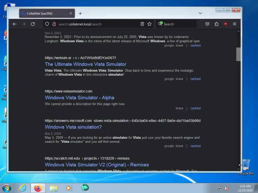
Task: Open Windows Explorer from taskbar
Action: 54,188
